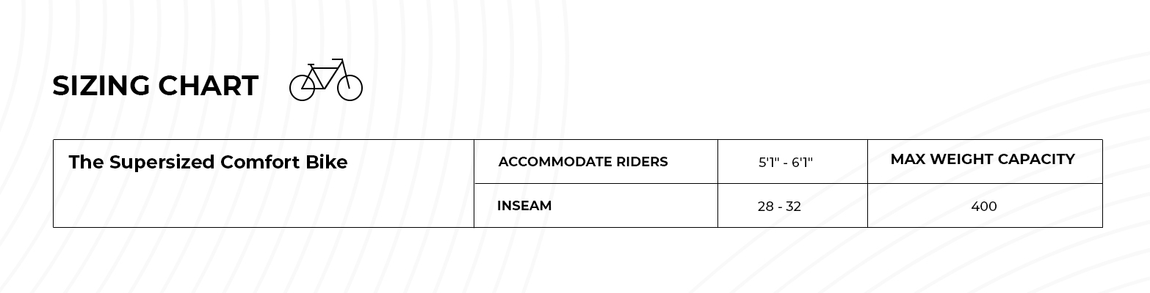Select the 28 - 32 inseam value
The height and width of the screenshot is (293, 1150).
point(779,207)
